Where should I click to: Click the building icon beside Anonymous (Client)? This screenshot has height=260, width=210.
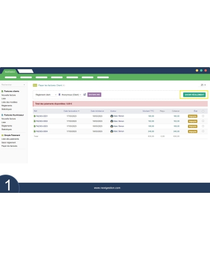(59, 95)
